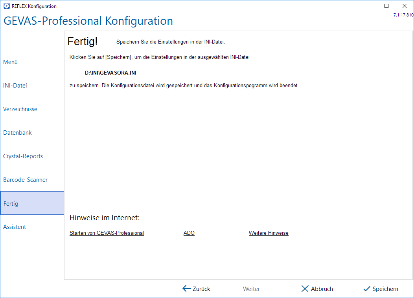Cancel configuration with Abbruch button
Viewport: 414px width, 298px height.
pos(317,289)
